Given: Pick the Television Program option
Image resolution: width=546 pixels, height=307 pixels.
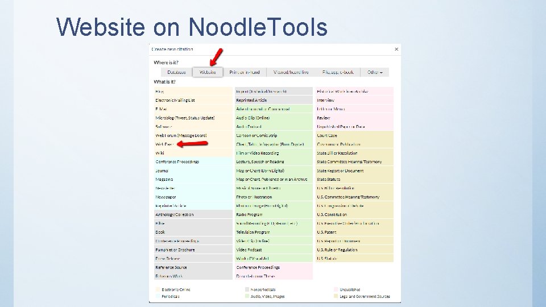Looking at the screenshot, I should 274,232.
